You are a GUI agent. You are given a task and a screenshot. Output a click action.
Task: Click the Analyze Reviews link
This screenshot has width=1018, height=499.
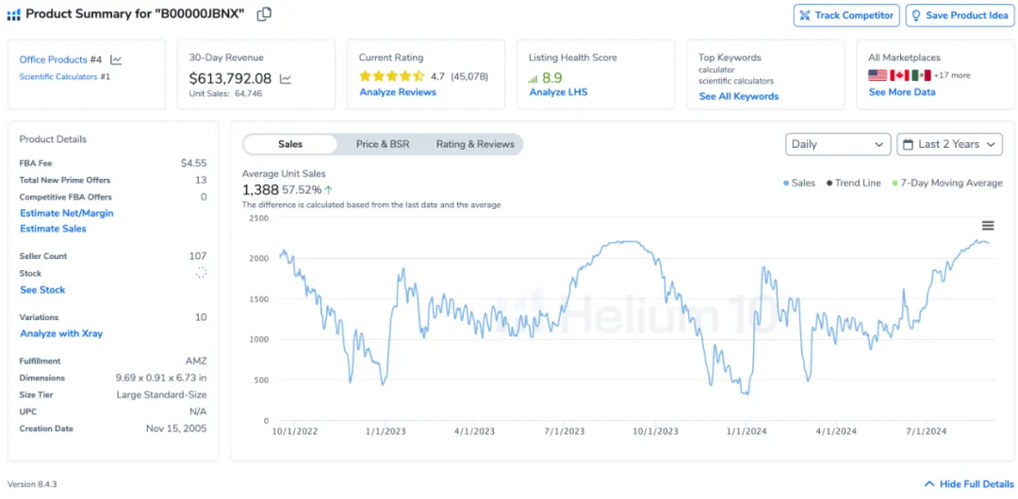[x=398, y=92]
